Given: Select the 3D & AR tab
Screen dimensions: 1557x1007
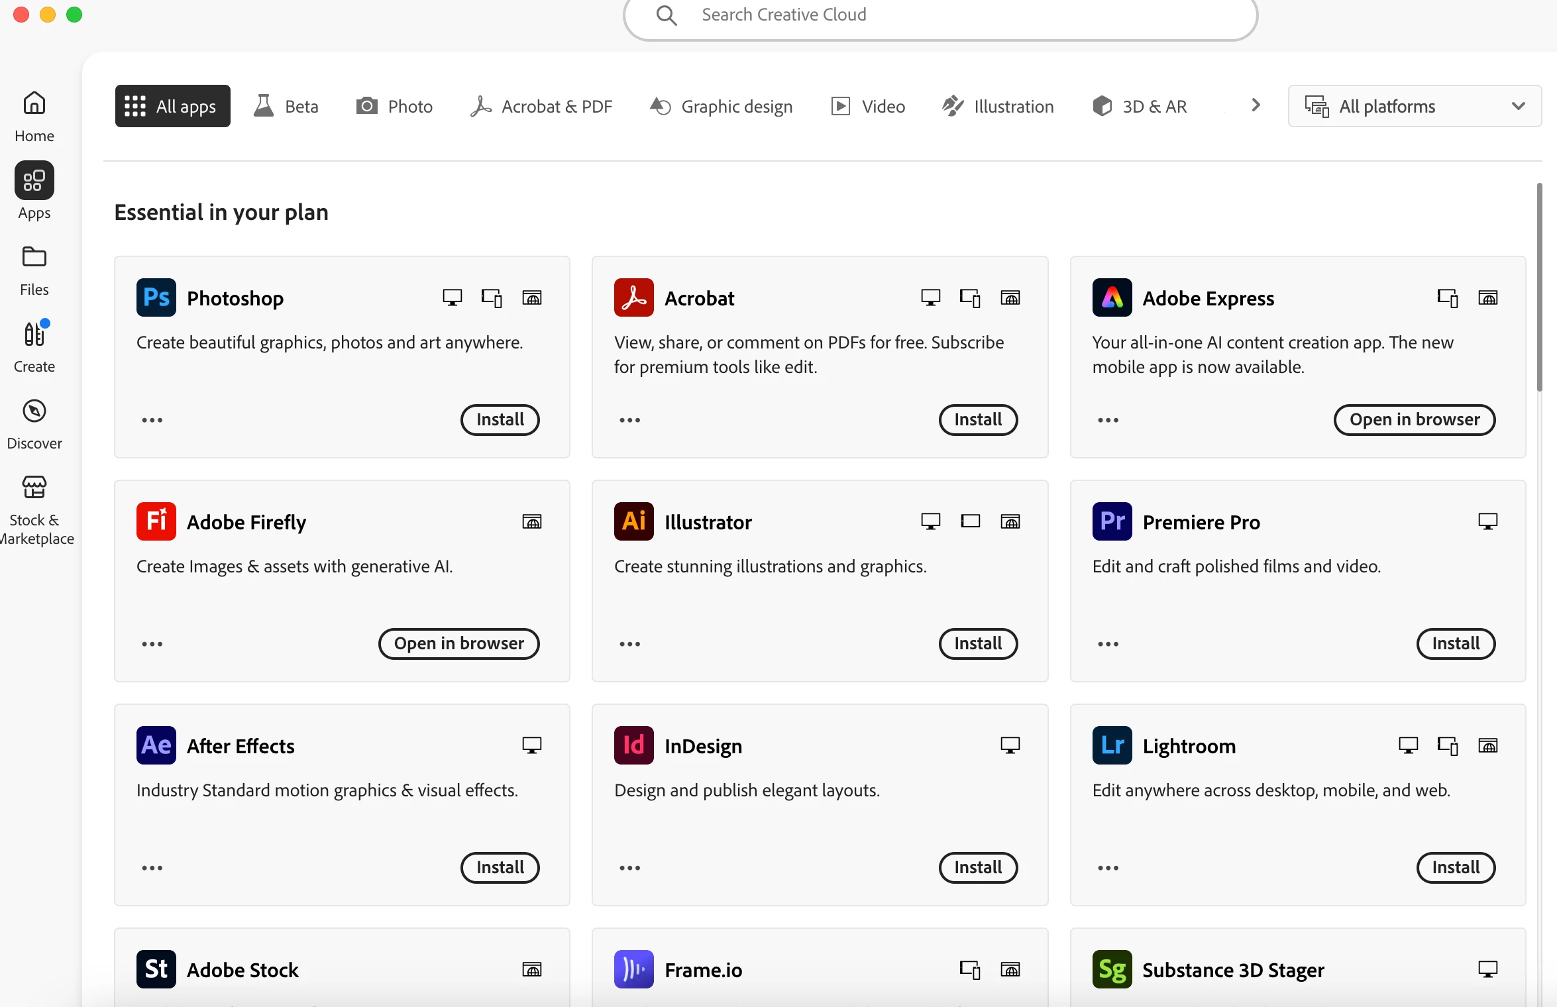Looking at the screenshot, I should coord(1140,106).
